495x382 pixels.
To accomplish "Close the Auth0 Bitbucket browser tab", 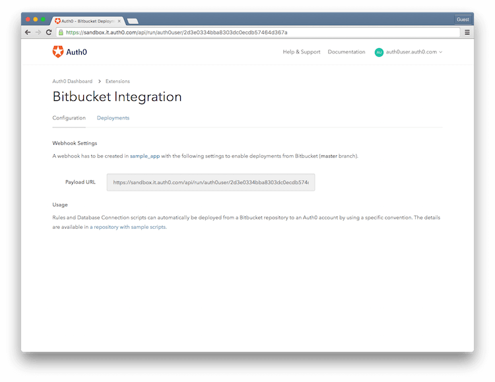I will pyautogui.click(x=119, y=21).
